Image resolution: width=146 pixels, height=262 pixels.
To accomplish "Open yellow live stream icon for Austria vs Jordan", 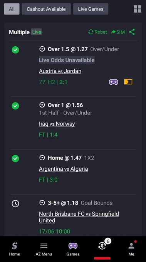I will 128,82.
